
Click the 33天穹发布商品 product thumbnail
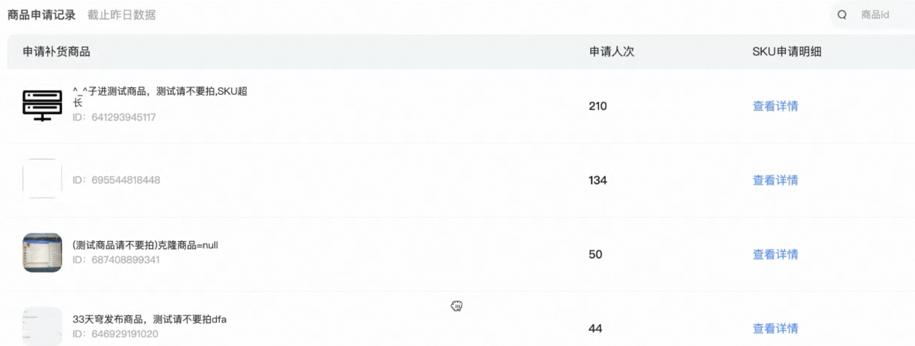tap(42, 326)
